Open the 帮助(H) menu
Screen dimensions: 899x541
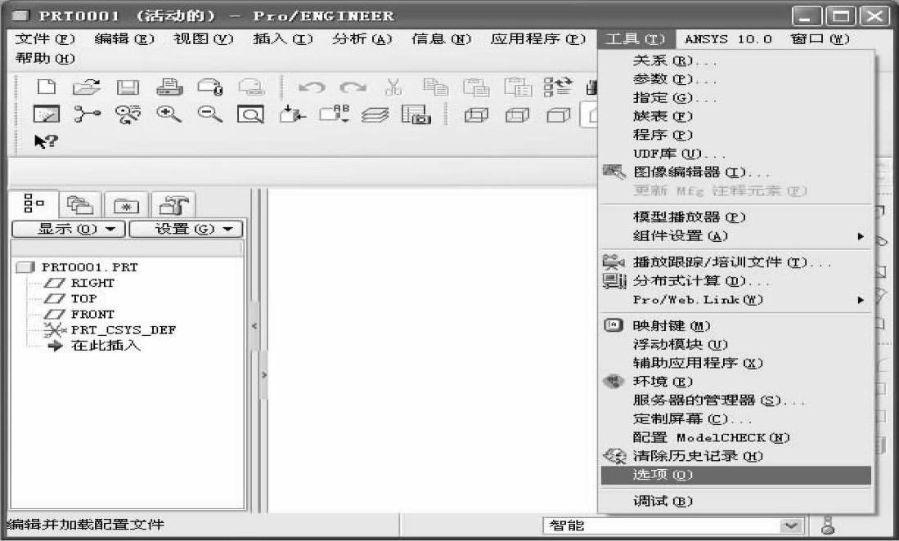coord(45,58)
